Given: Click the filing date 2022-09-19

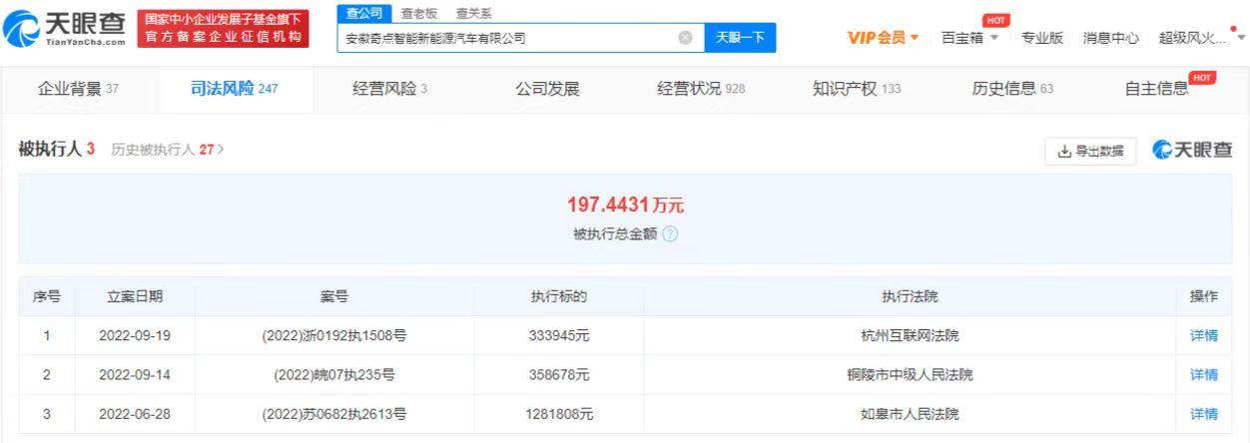Looking at the screenshot, I should coord(135,336).
